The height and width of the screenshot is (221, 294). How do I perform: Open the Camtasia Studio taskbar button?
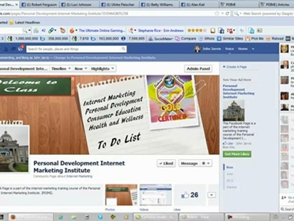click(156, 217)
